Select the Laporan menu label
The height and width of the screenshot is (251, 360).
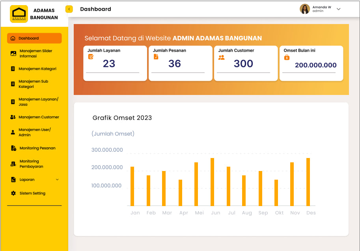(x=27, y=180)
